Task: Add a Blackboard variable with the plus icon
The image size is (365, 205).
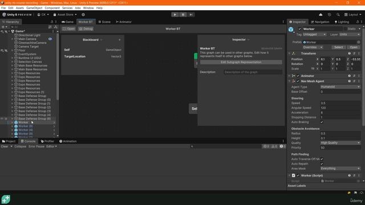Action: [119, 40]
